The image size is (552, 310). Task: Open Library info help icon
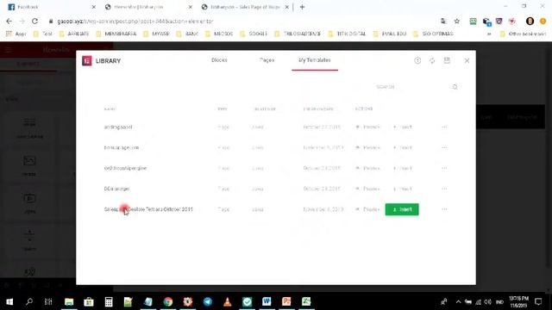click(417, 60)
